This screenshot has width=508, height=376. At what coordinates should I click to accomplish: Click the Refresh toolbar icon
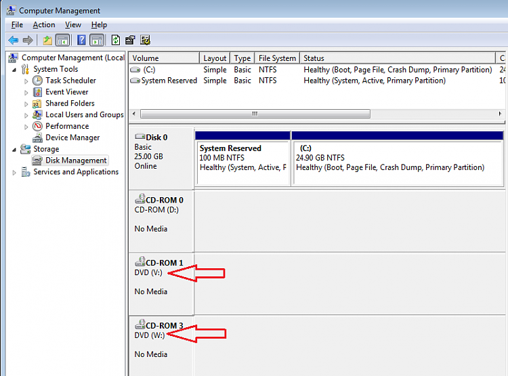pyautogui.click(x=116, y=40)
